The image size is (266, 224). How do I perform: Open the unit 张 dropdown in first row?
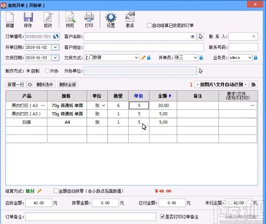(x=104, y=105)
